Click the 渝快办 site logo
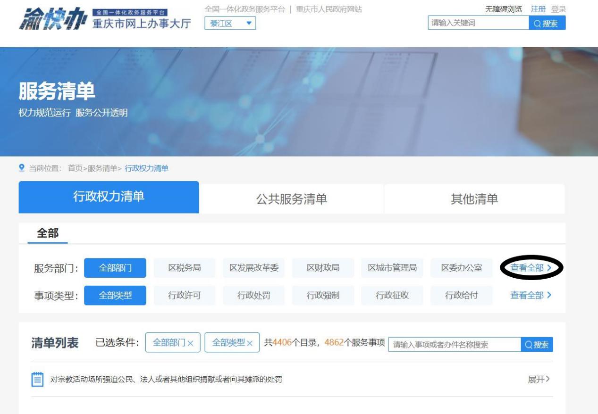 52,19
